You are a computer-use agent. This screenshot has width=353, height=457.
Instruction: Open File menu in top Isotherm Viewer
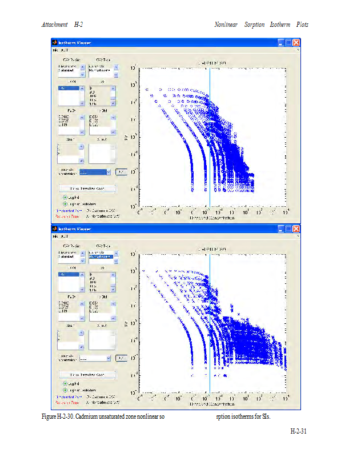(55, 50)
